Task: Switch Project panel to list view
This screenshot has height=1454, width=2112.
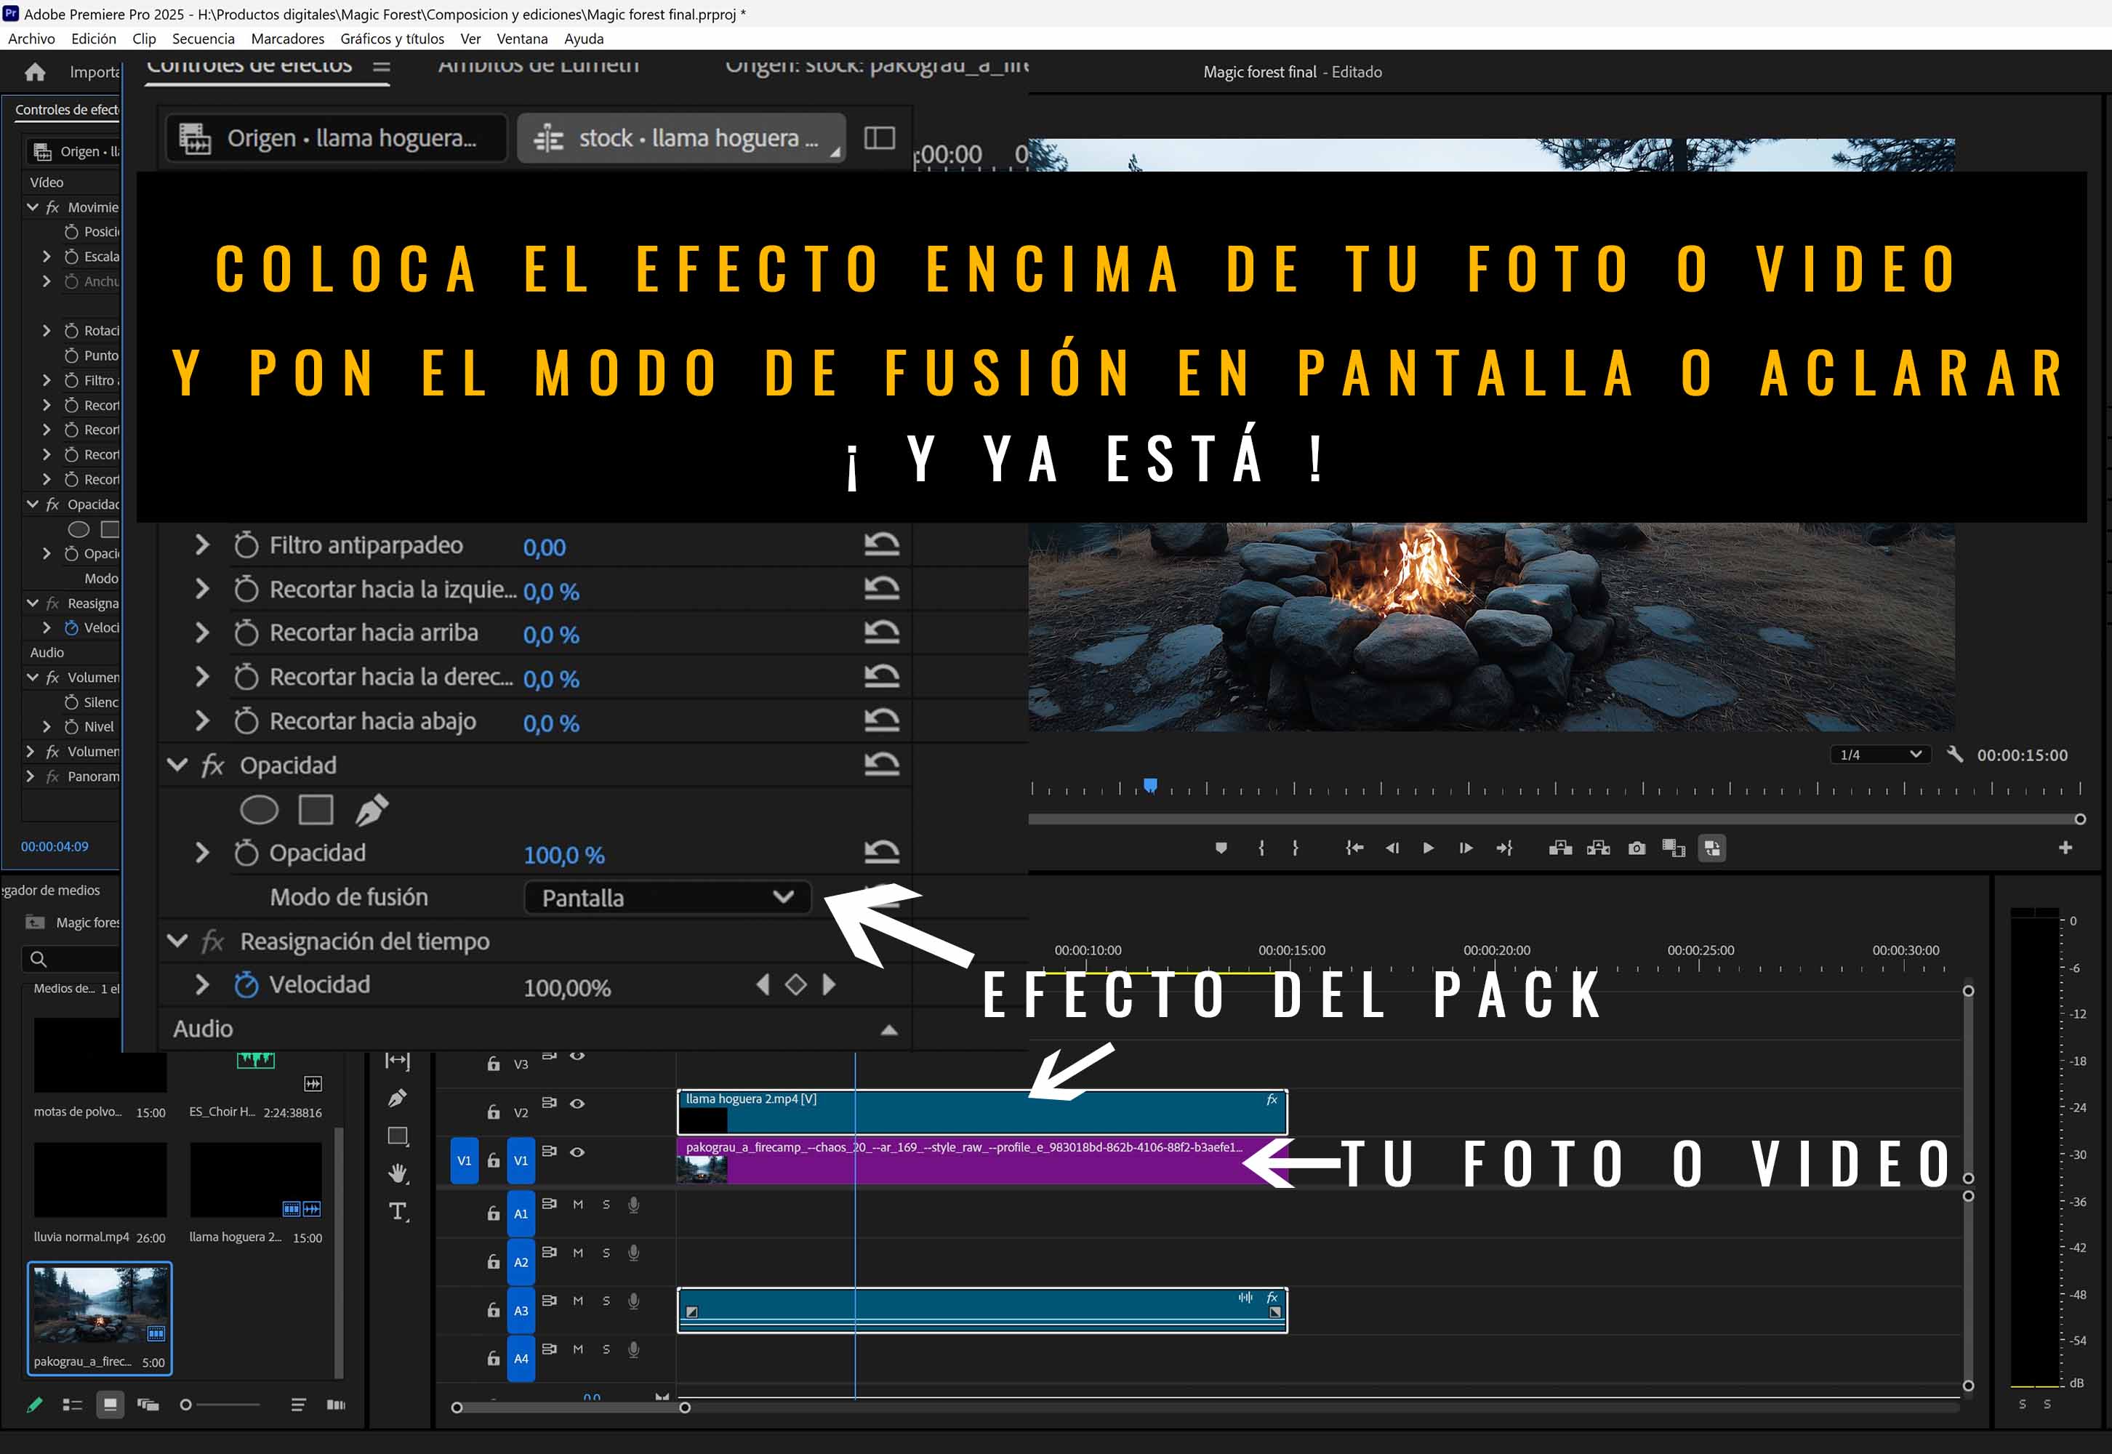Action: [x=72, y=1405]
